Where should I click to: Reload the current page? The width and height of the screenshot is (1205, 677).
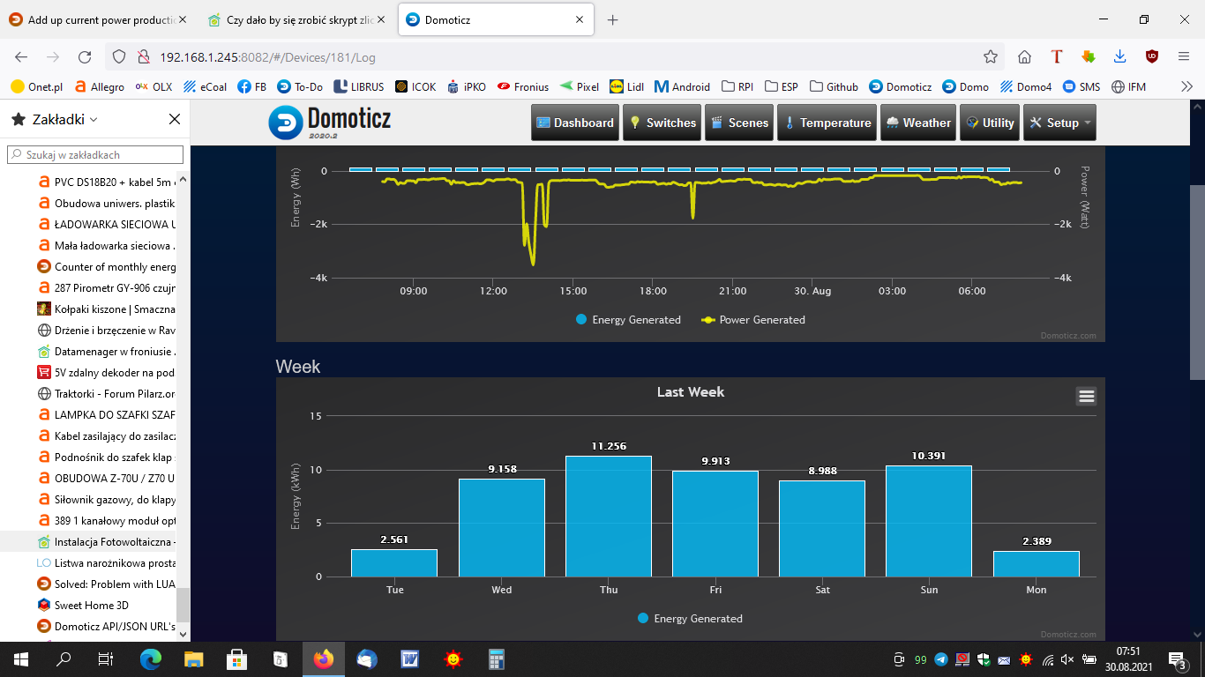pos(85,56)
